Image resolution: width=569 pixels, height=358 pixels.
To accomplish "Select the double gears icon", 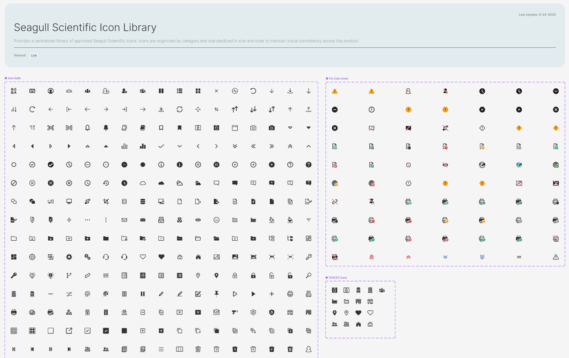I will click(88, 257).
